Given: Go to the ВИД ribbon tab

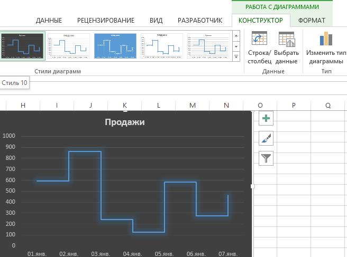Looking at the screenshot, I should [x=156, y=21].
